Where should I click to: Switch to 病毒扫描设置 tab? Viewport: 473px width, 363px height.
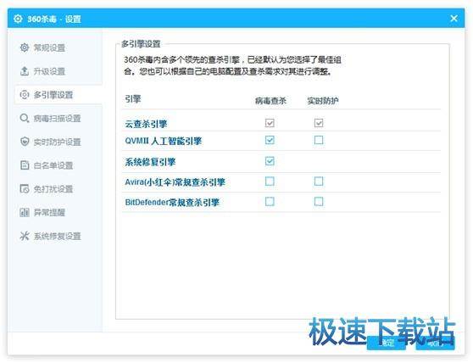pos(58,118)
